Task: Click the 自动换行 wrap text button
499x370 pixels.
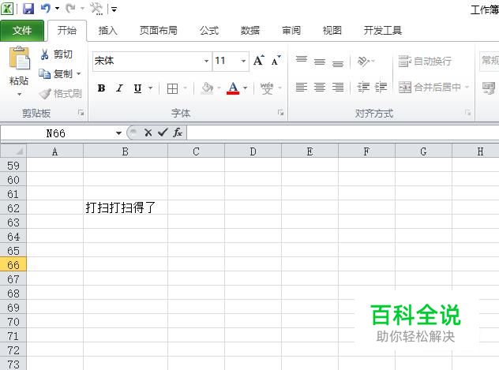Action: tap(425, 61)
